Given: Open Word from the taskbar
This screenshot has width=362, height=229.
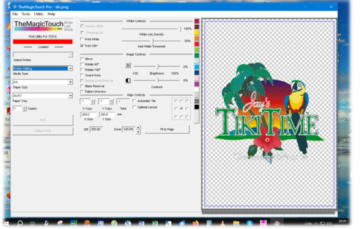Looking at the screenshot, I should [x=141, y=223].
